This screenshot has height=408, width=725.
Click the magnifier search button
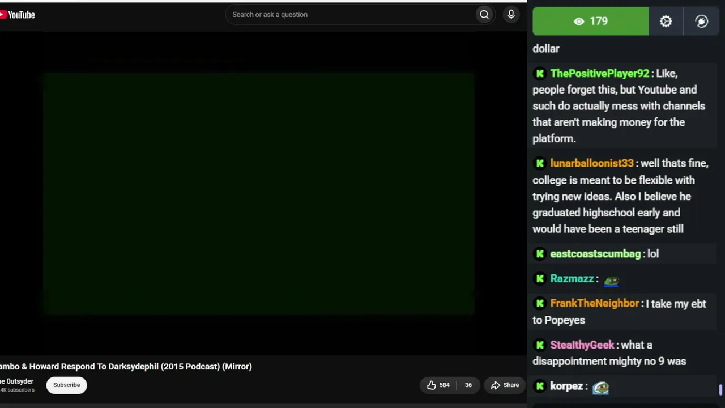tap(484, 15)
